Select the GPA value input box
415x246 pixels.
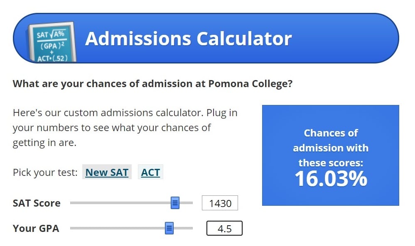pyautogui.click(x=224, y=228)
